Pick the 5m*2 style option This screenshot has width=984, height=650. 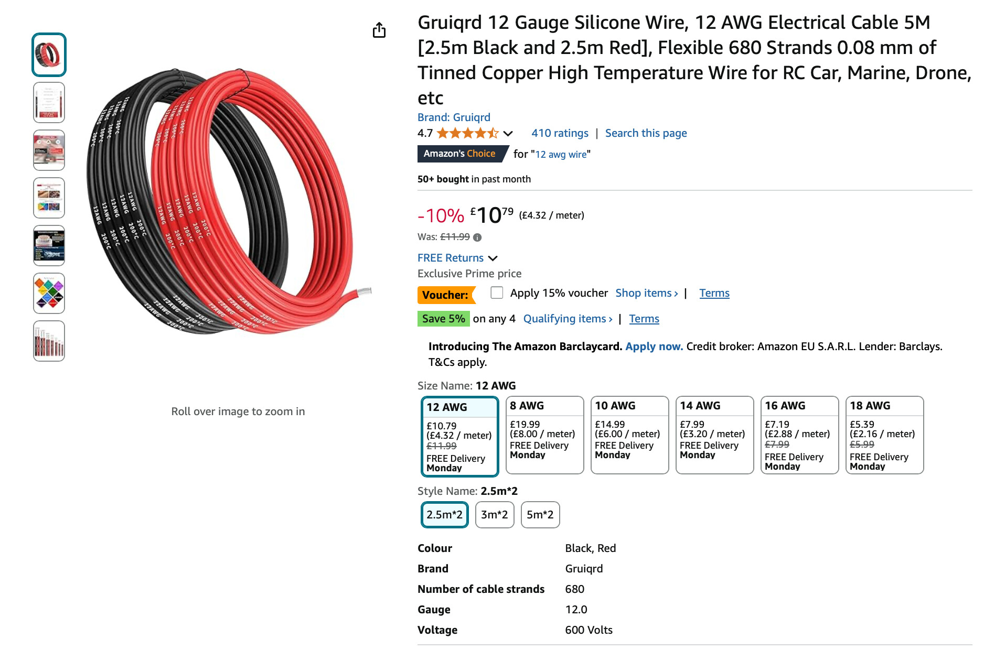pyautogui.click(x=540, y=515)
